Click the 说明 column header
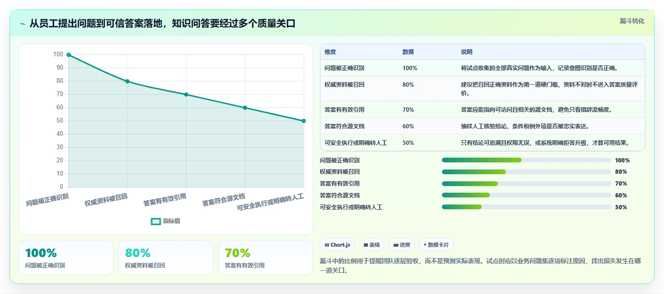The width and height of the screenshot is (664, 294). pyautogui.click(x=467, y=52)
